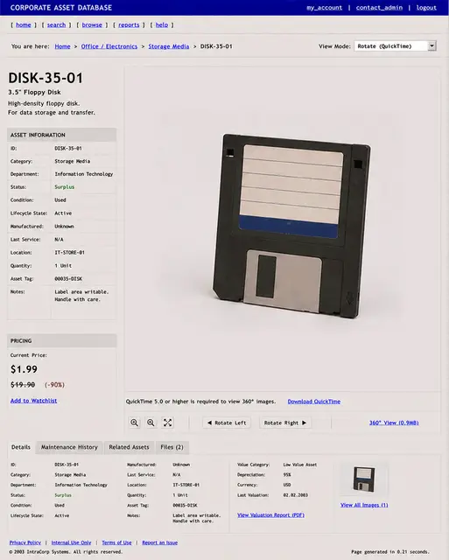The width and height of the screenshot is (449, 560).
Task: Open the reports nav item
Action: 129,24
